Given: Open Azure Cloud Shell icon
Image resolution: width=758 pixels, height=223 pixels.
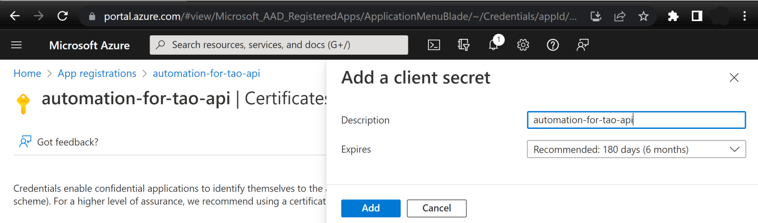Looking at the screenshot, I should coord(434,45).
